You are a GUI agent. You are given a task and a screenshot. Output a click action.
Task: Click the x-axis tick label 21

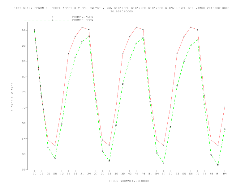point(82,174)
